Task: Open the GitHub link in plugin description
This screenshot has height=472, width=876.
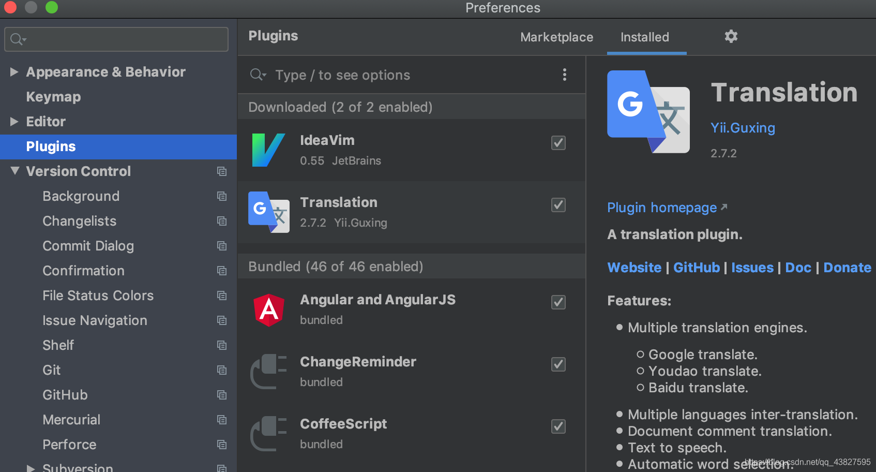Action: [697, 268]
